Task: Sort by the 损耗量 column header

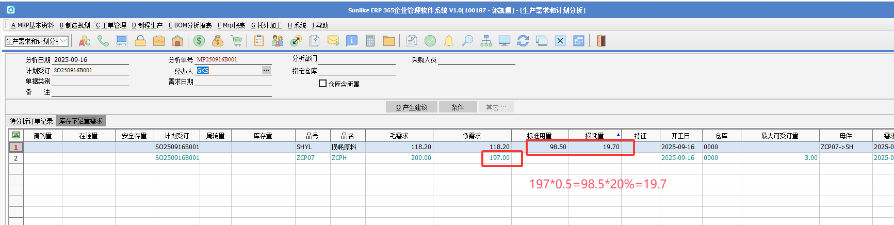Action: coord(594,136)
